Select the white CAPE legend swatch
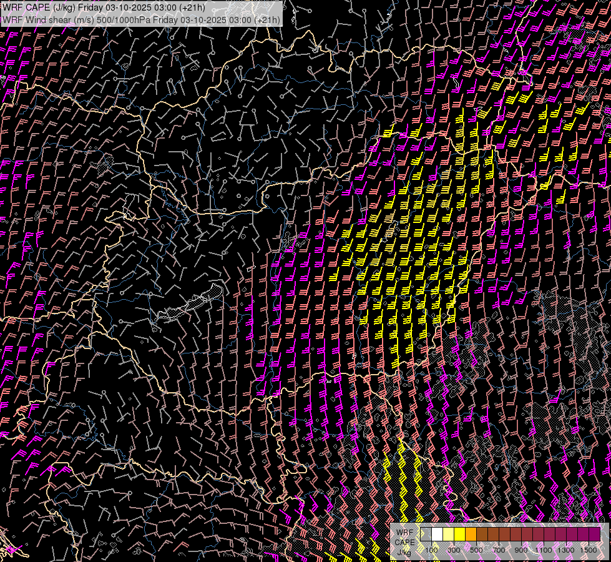 (x=437, y=534)
